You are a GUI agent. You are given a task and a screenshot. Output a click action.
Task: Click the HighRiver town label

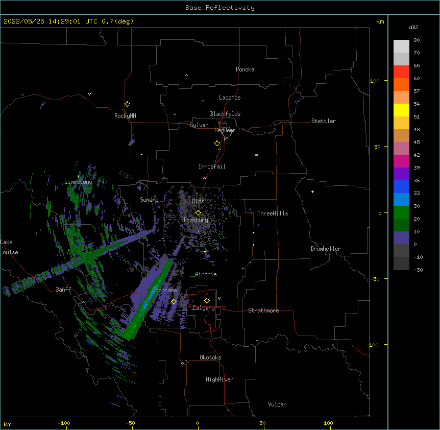(x=219, y=379)
